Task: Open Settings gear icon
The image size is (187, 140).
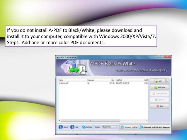Action: tap(84, 127)
